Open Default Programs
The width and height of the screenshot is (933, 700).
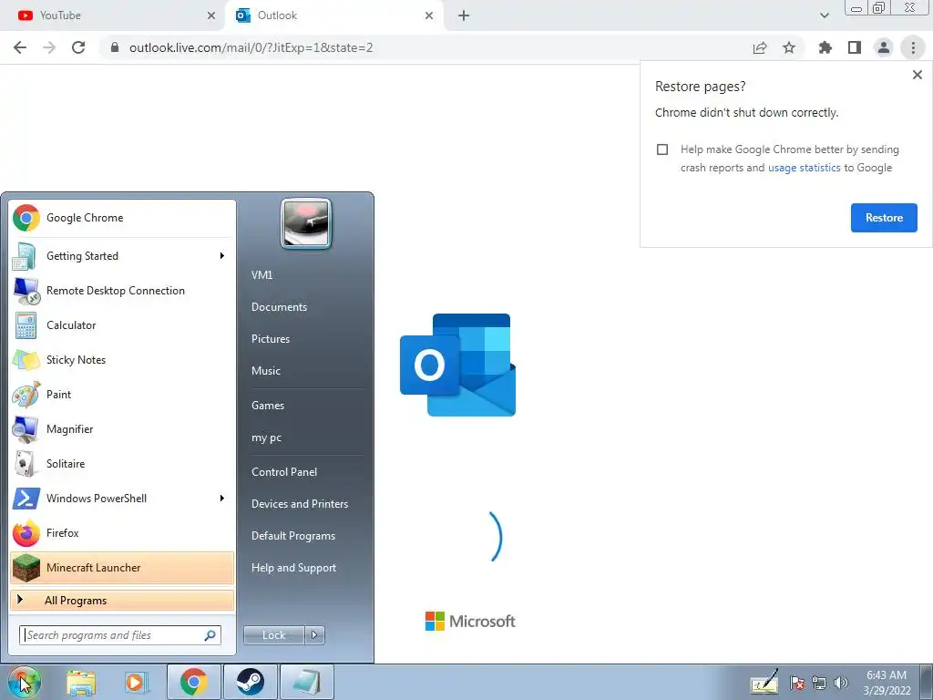(x=293, y=536)
